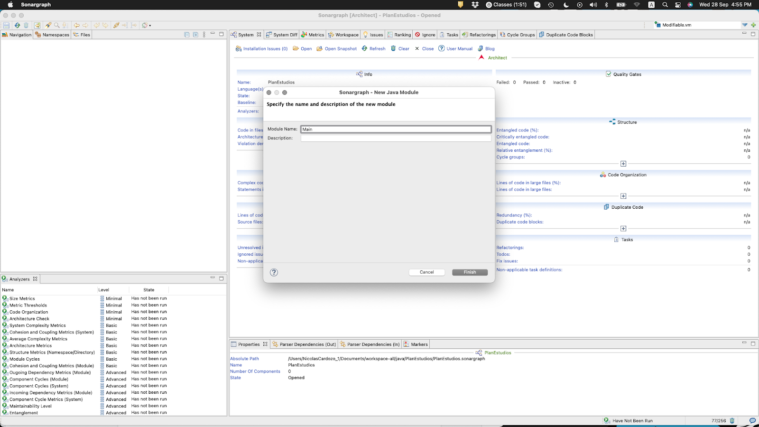The width and height of the screenshot is (759, 427).
Task: Run the garbage collector trash icon in the status bar
Action: tap(732, 421)
